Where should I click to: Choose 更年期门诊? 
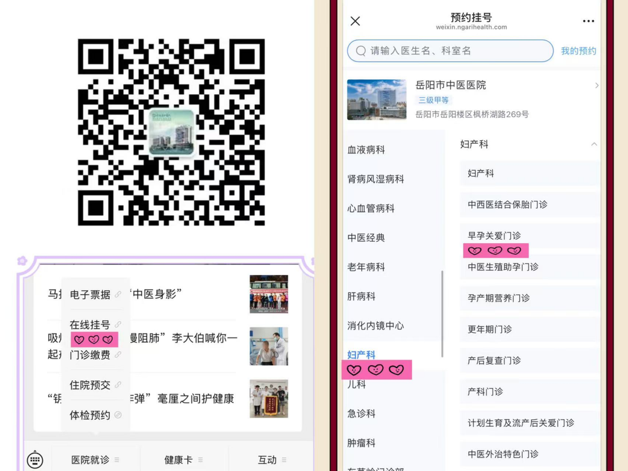[x=530, y=329]
